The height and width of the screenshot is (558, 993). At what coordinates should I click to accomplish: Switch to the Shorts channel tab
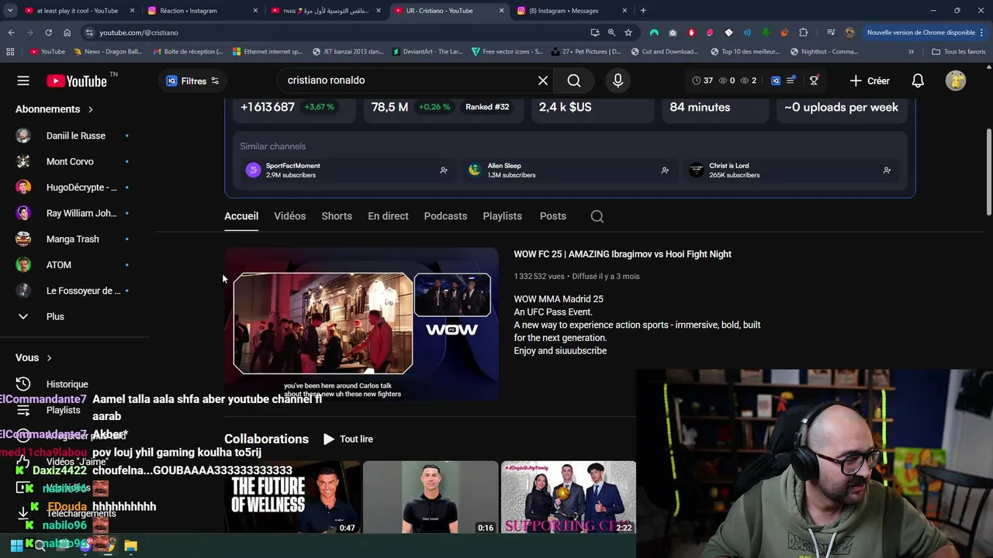pyautogui.click(x=337, y=216)
